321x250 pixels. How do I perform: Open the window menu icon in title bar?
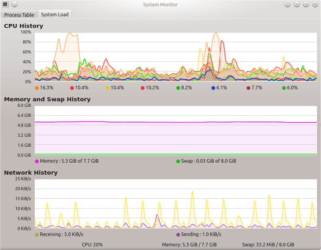(x=6, y=4)
